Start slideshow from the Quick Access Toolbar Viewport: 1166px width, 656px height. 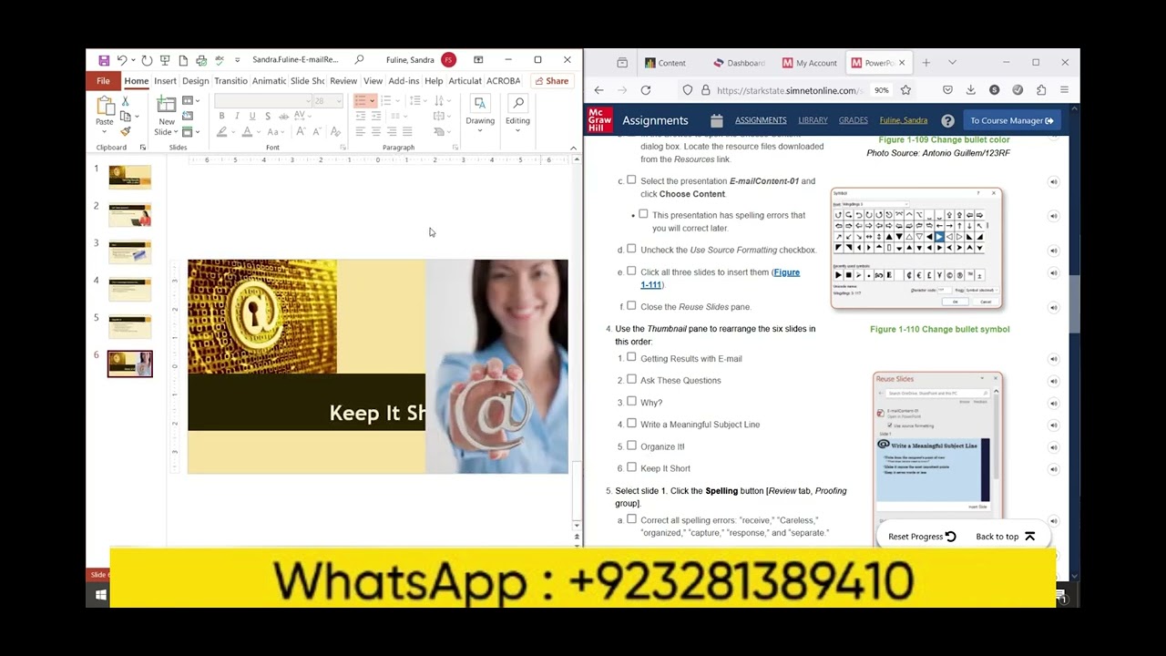(x=165, y=60)
